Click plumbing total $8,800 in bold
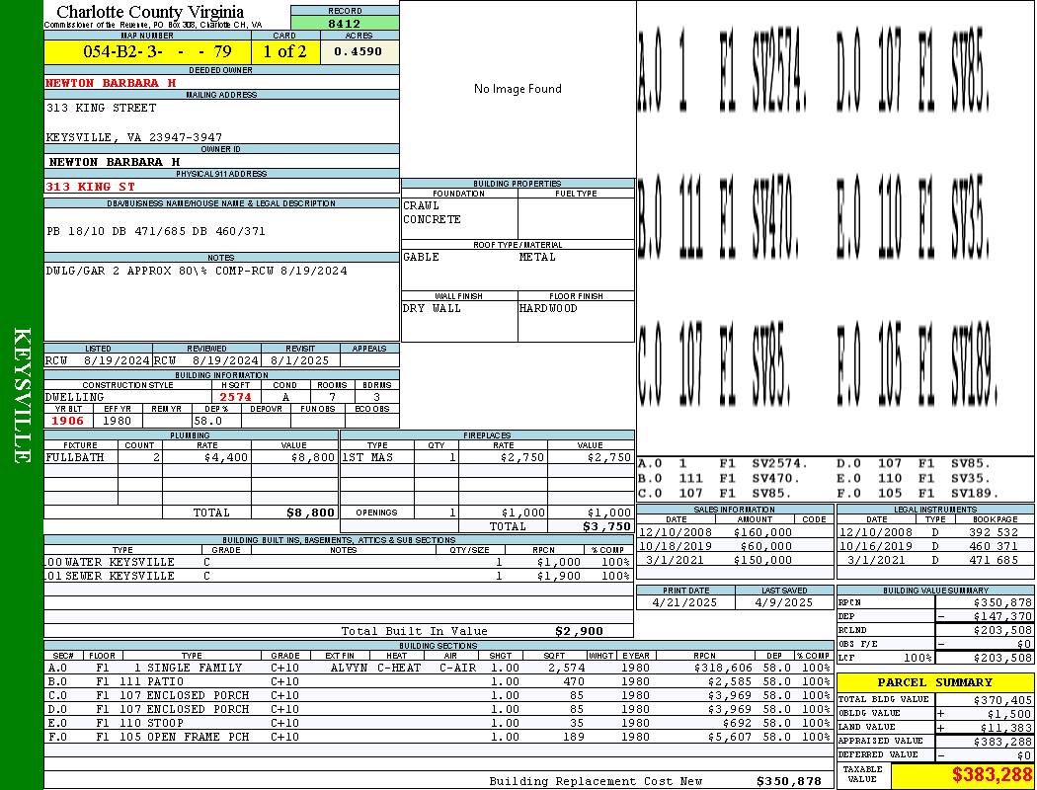 coord(310,513)
